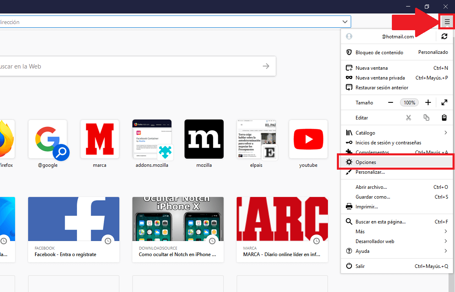Screen dimensions: 455x292
Task: Enter full screen with the arrows icon
Action: [x=444, y=102]
